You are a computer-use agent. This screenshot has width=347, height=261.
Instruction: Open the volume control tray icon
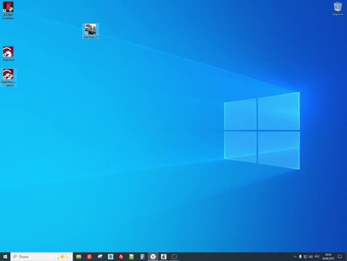pyautogui.click(x=311, y=257)
